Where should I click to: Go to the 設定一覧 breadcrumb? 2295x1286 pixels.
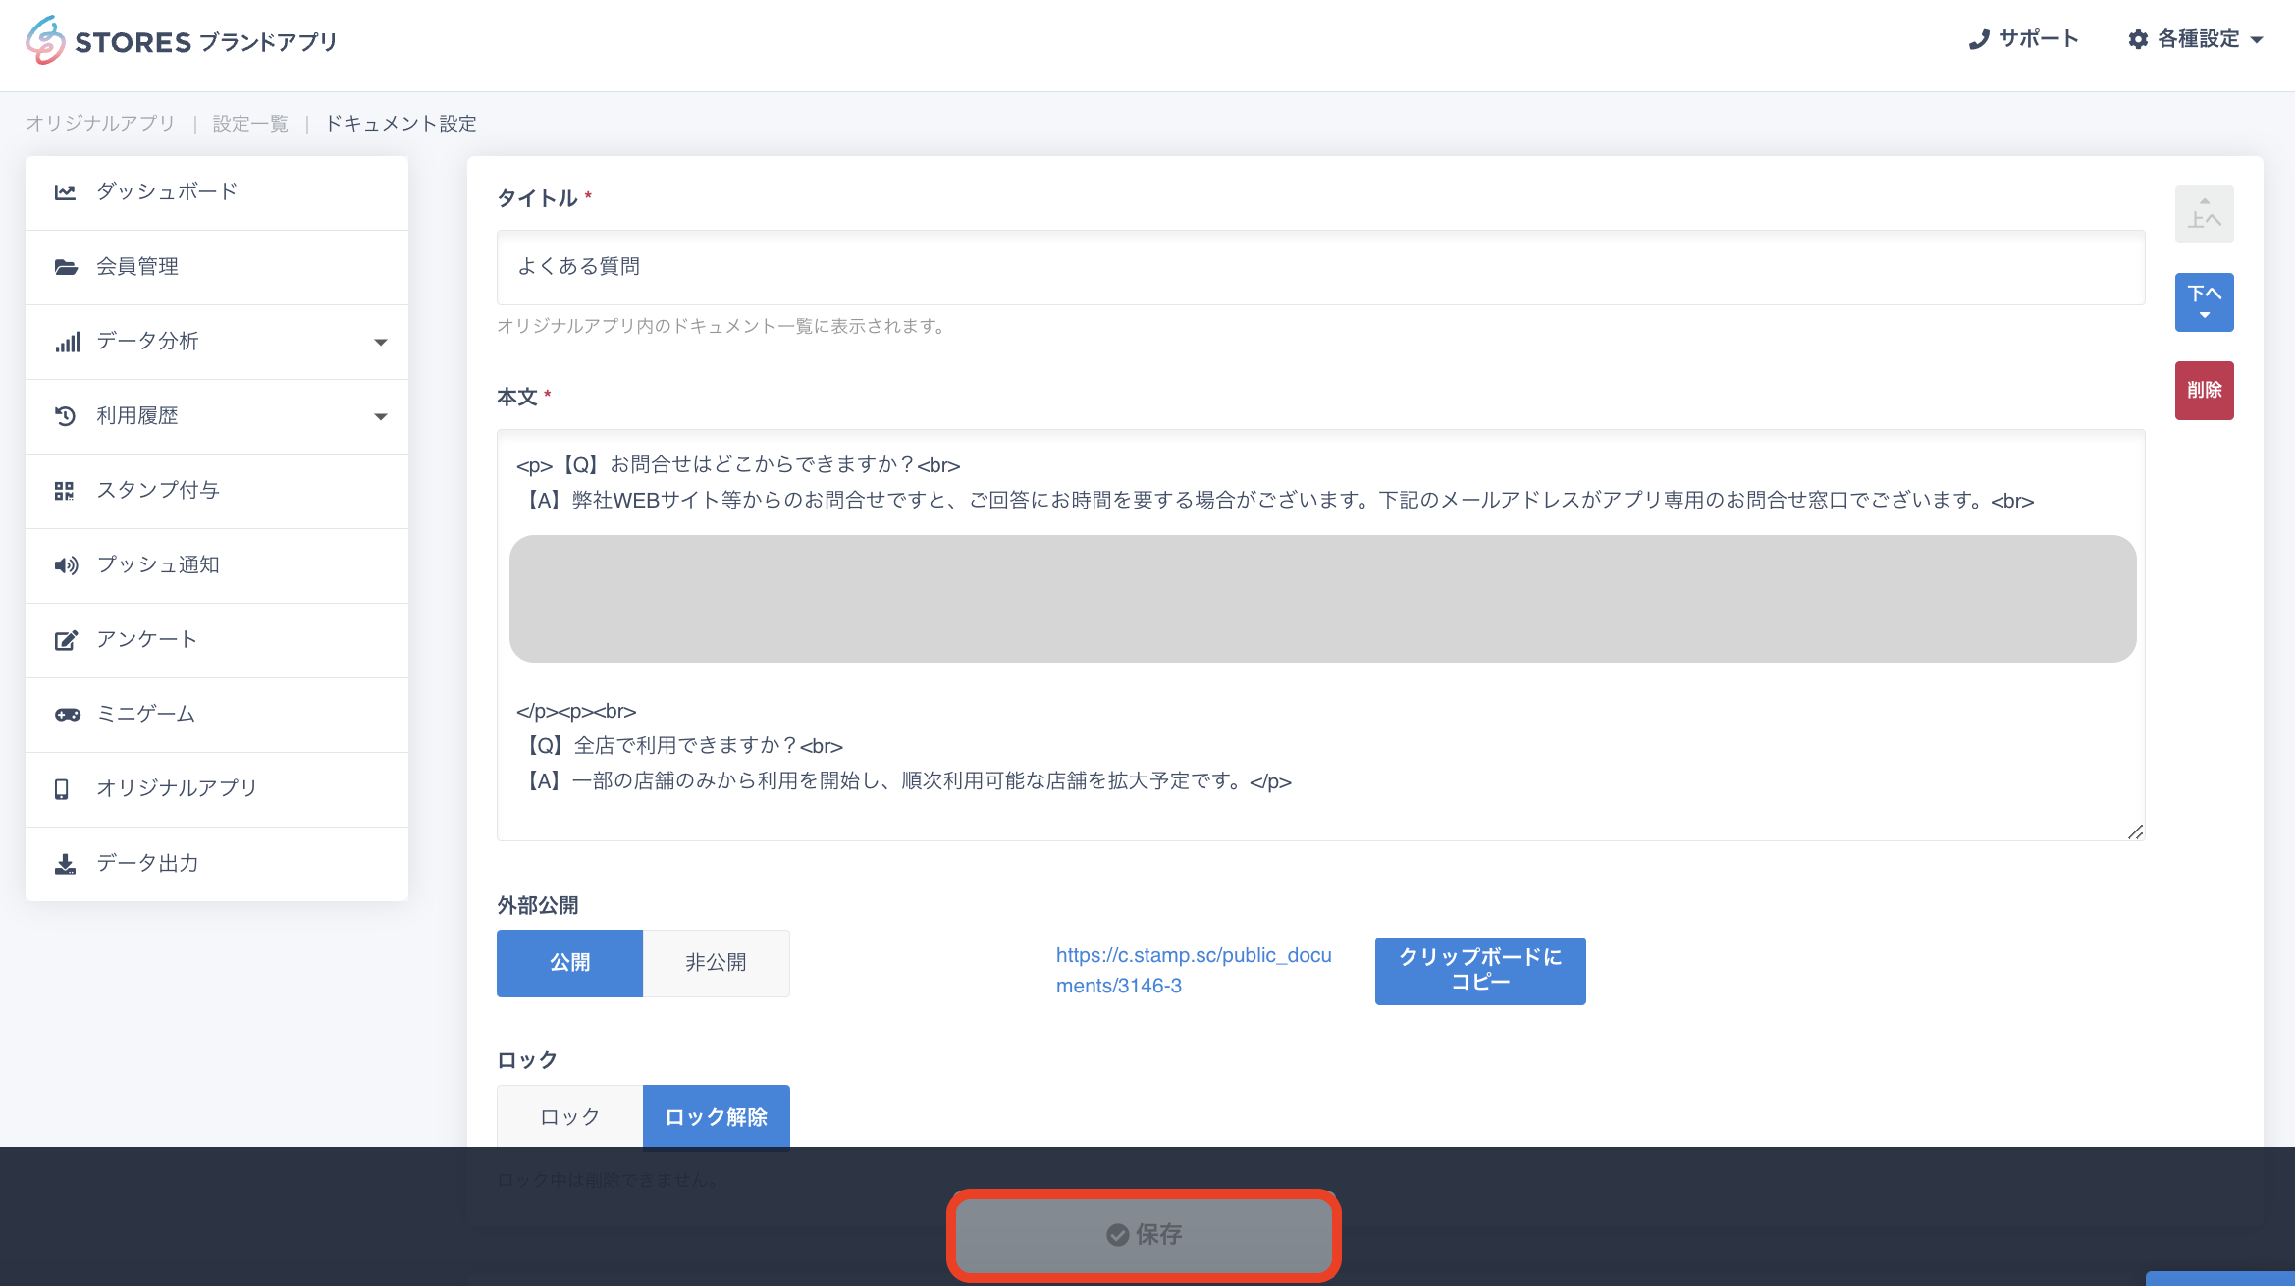(250, 124)
